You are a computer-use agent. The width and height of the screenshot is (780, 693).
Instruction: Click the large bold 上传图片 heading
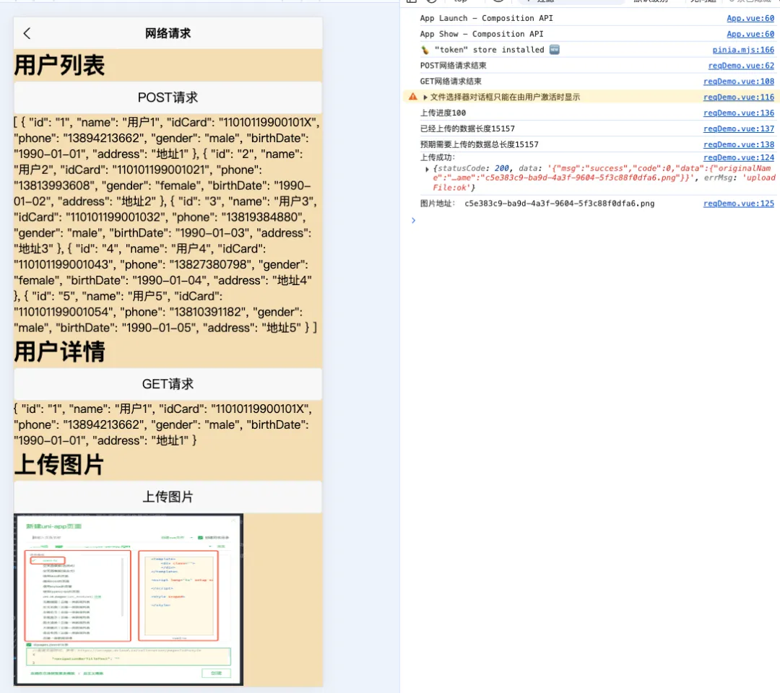(x=59, y=465)
